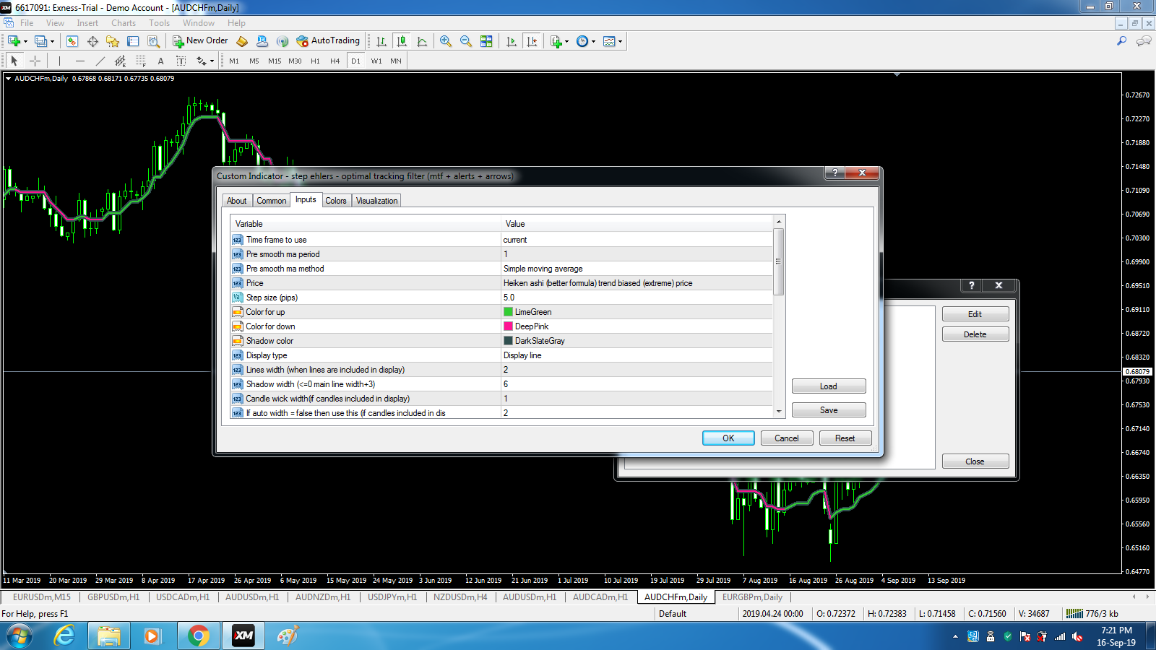Expand the Profiles dropdown arrow
Screen dimensions: 1156x650
coord(52,41)
